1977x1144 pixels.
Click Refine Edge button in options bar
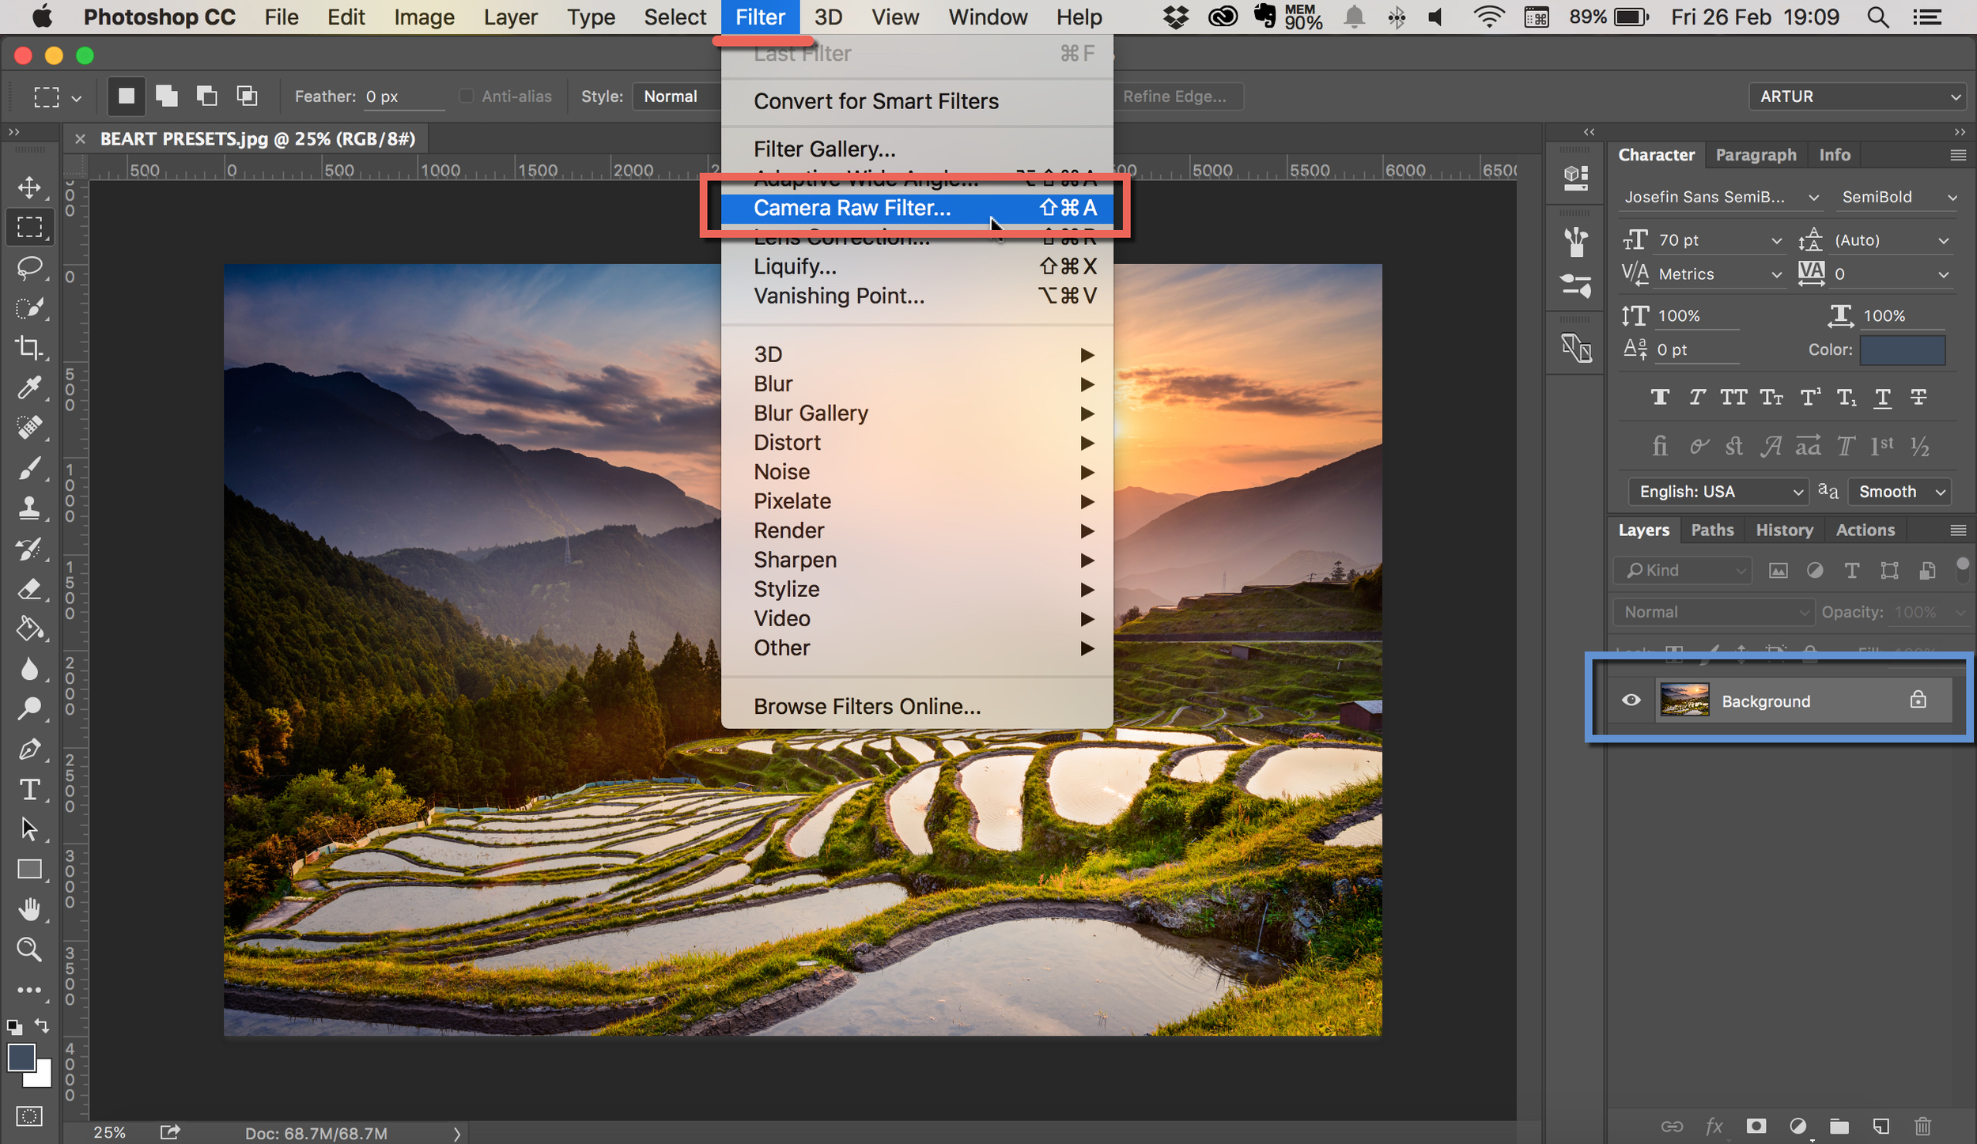point(1177,96)
